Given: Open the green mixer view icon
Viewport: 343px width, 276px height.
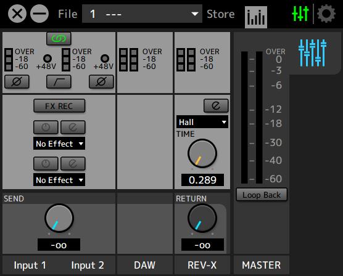Looking at the screenshot, I should pos(300,14).
